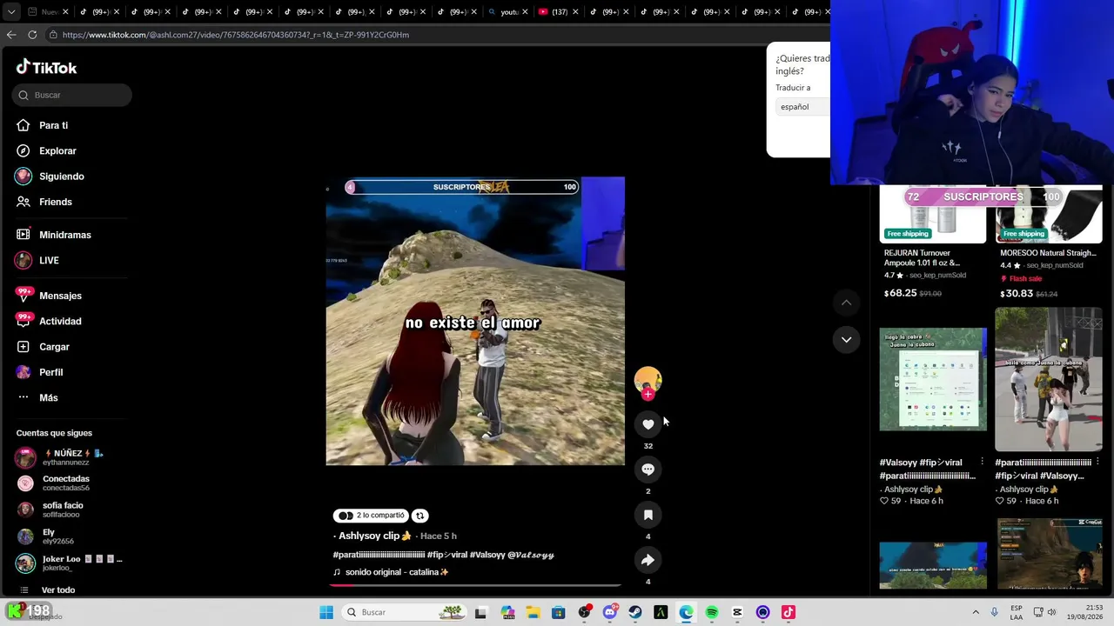Open Steam from the taskbar
The height and width of the screenshot is (626, 1114).
(635, 612)
